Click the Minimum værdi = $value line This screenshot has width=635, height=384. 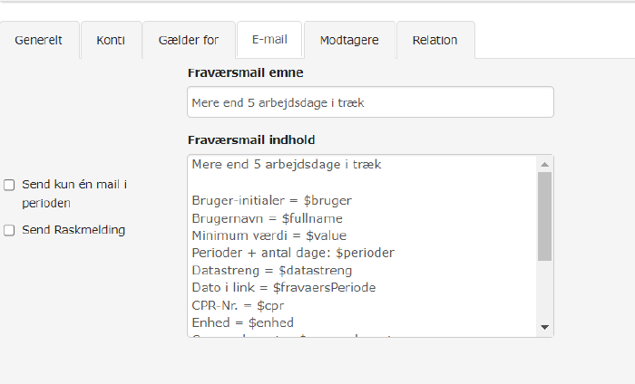269,235
